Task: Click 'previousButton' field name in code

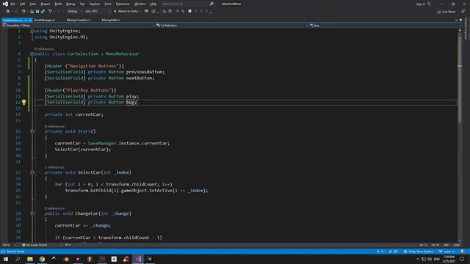Action: (x=145, y=72)
